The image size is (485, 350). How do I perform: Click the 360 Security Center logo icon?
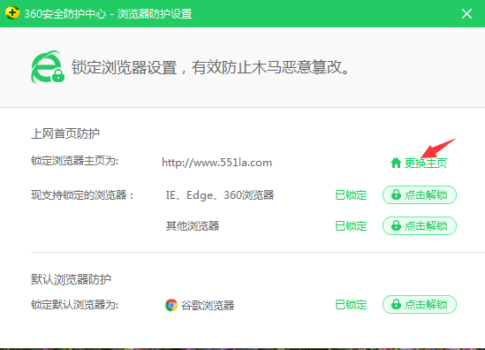click(12, 12)
